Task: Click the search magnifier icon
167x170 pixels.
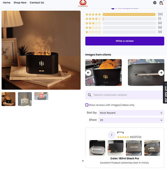Action: click(89, 95)
